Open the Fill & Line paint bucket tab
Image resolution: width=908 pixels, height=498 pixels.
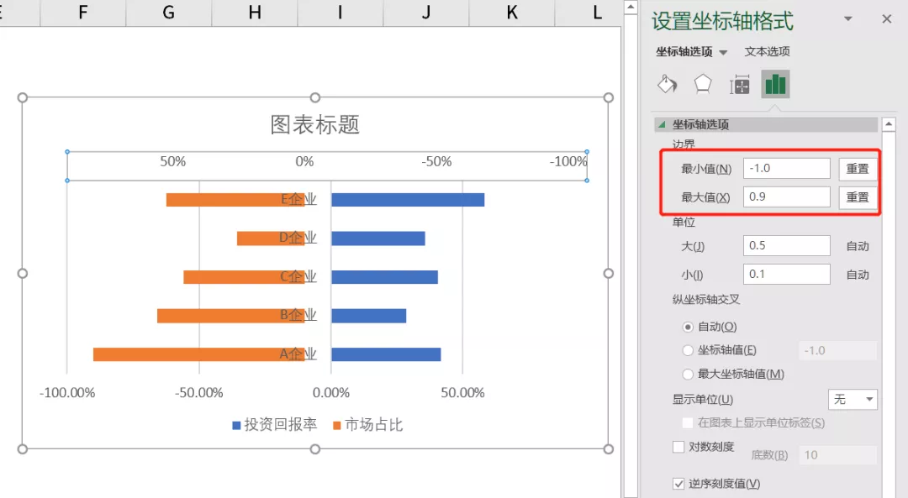(x=667, y=85)
